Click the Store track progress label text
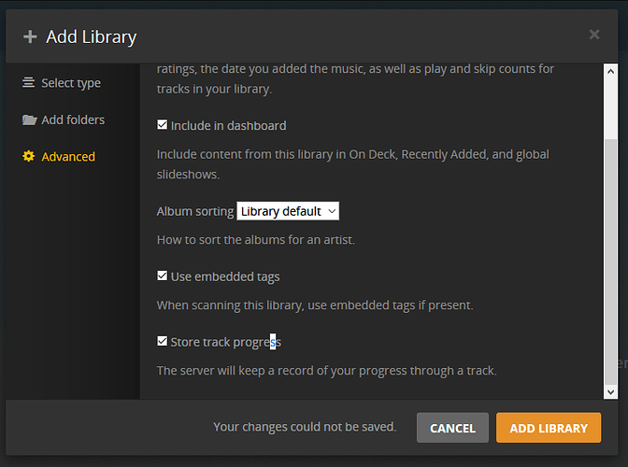Viewport: 628px width, 467px height. (226, 342)
